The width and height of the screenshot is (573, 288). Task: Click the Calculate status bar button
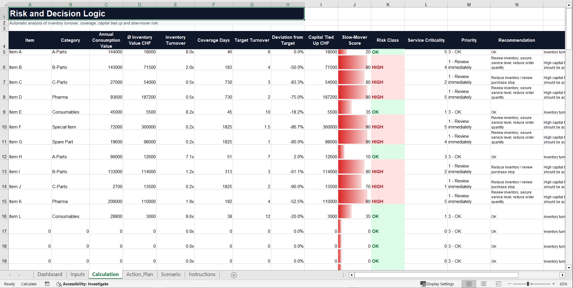29,284
